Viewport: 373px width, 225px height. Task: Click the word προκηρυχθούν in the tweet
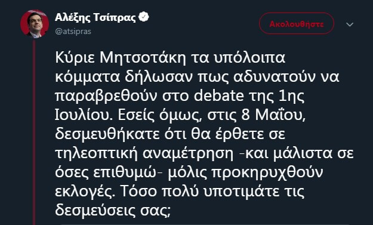[267, 173]
